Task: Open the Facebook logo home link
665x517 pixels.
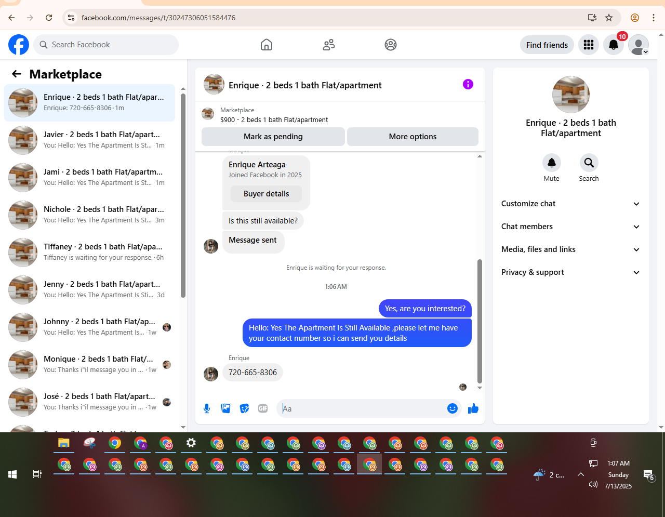Action: point(19,45)
